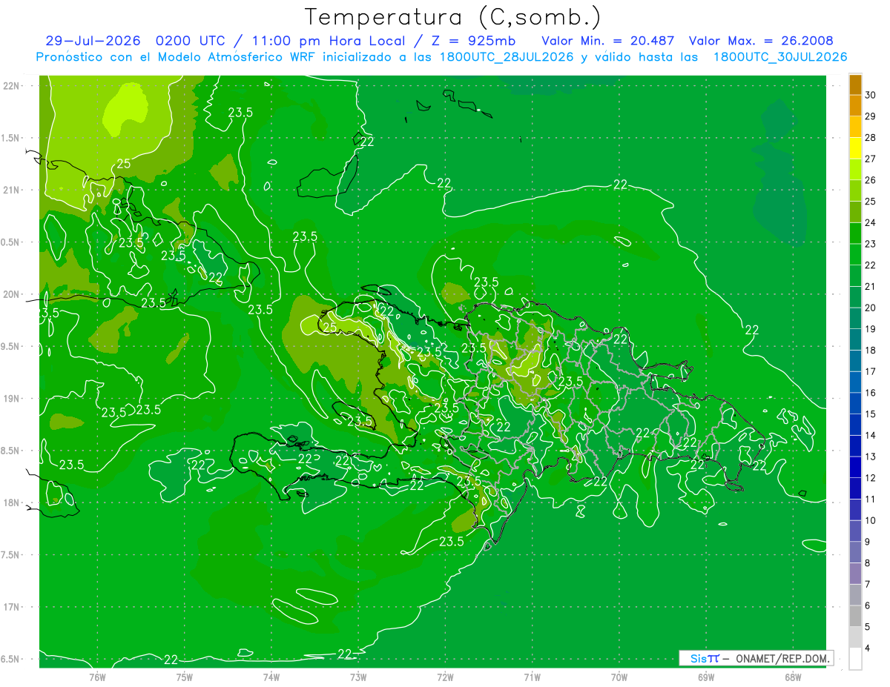Click the colorbar label 4
The image size is (890, 687).
pyautogui.click(x=868, y=648)
